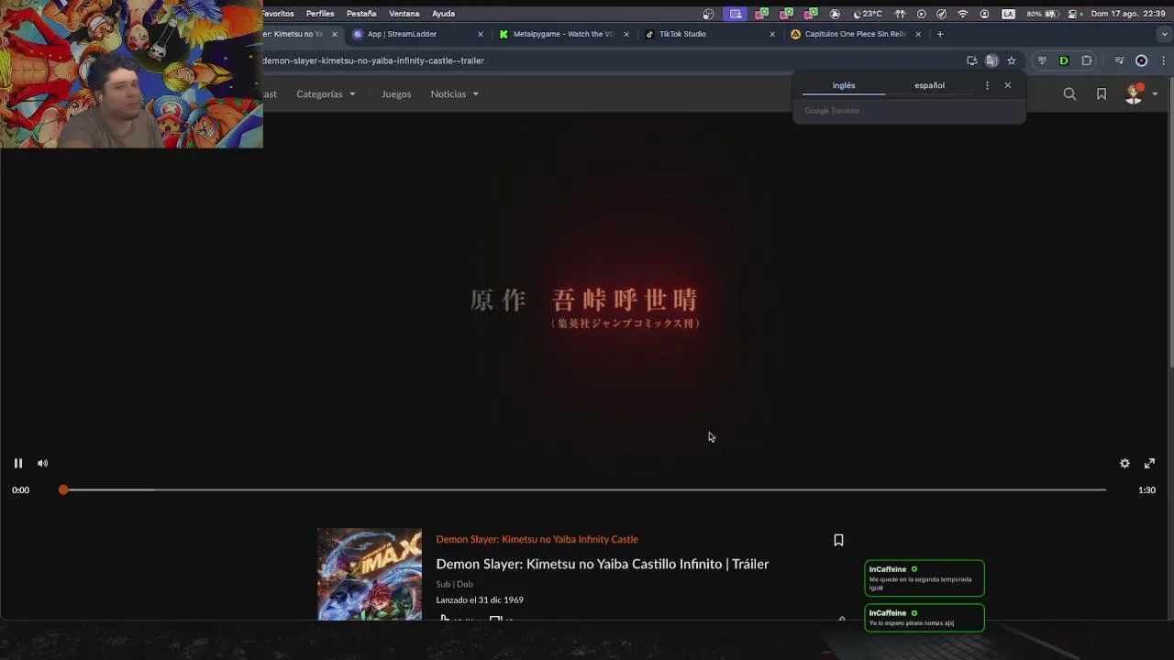Switch to Capitulos One Piece Sin Relleno tab
Screen dimensions: 1174x660
click(855, 34)
